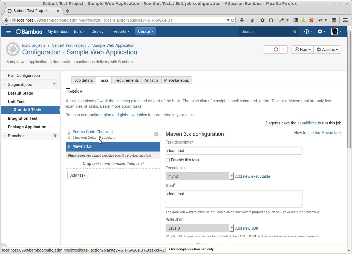Click Add new JDK link
The image size is (352, 254).
pyautogui.click(x=247, y=228)
